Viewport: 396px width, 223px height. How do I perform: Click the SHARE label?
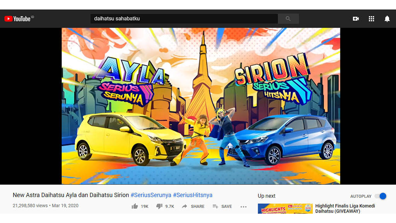click(198, 207)
